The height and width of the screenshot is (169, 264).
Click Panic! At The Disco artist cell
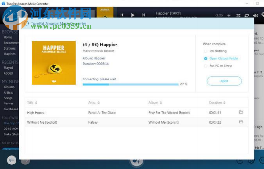tap(102, 113)
